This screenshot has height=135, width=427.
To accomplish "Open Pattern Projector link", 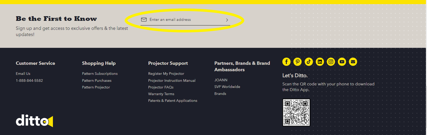I will pos(96,87).
